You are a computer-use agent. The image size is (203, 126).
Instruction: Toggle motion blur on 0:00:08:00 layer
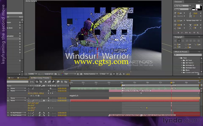click(40, 113)
